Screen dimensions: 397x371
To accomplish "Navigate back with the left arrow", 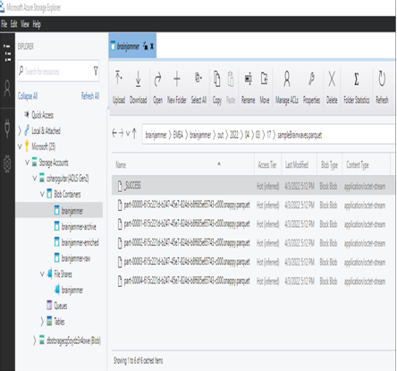I will tap(114, 133).
